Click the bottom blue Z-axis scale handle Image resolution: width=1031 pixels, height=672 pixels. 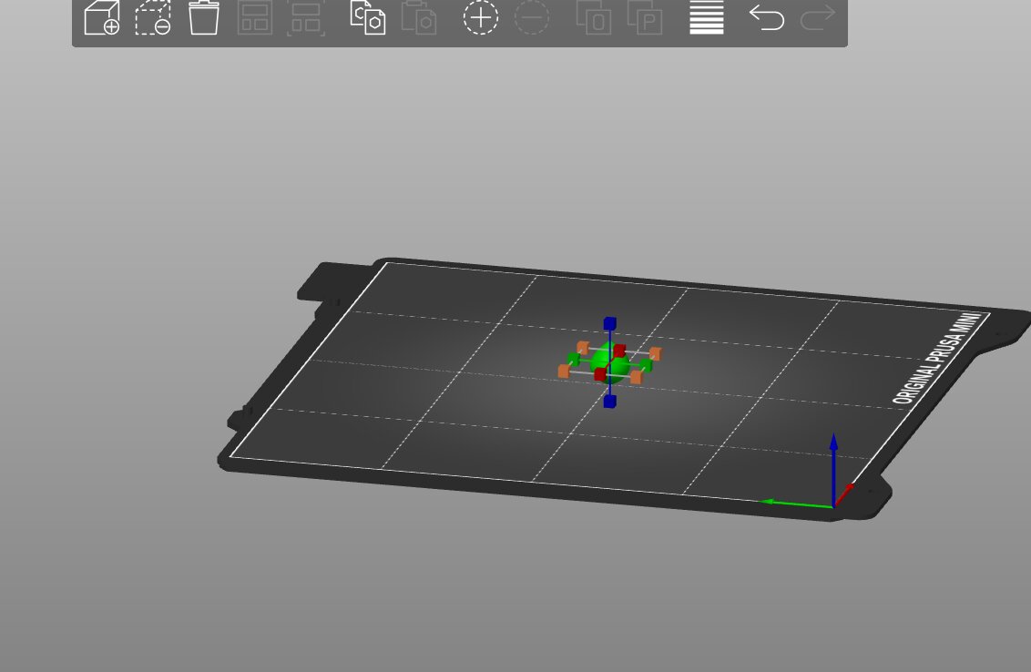click(x=609, y=401)
